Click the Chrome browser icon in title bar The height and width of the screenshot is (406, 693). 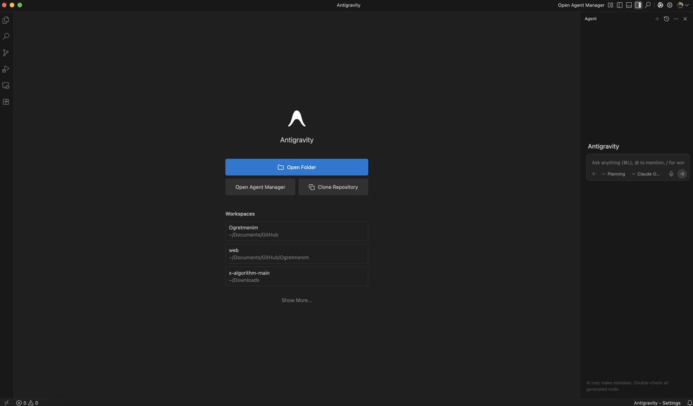tap(660, 5)
